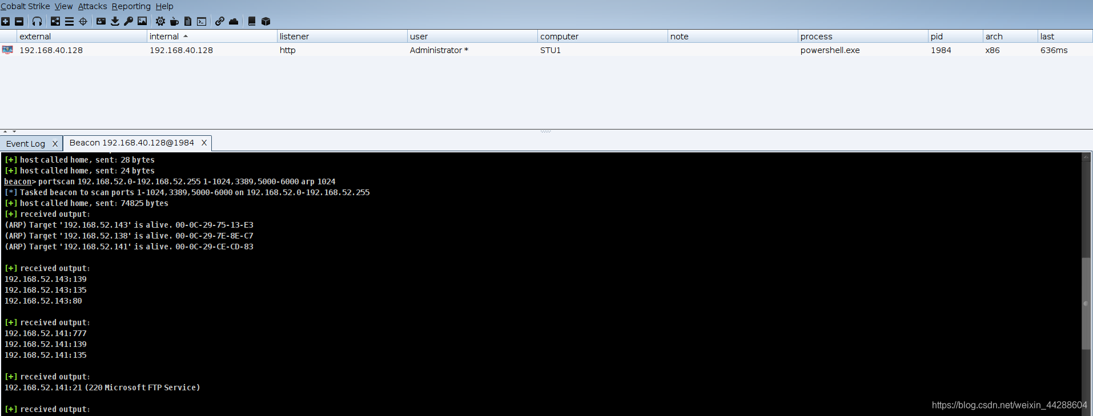Sort sessions by arch column

pos(1010,37)
